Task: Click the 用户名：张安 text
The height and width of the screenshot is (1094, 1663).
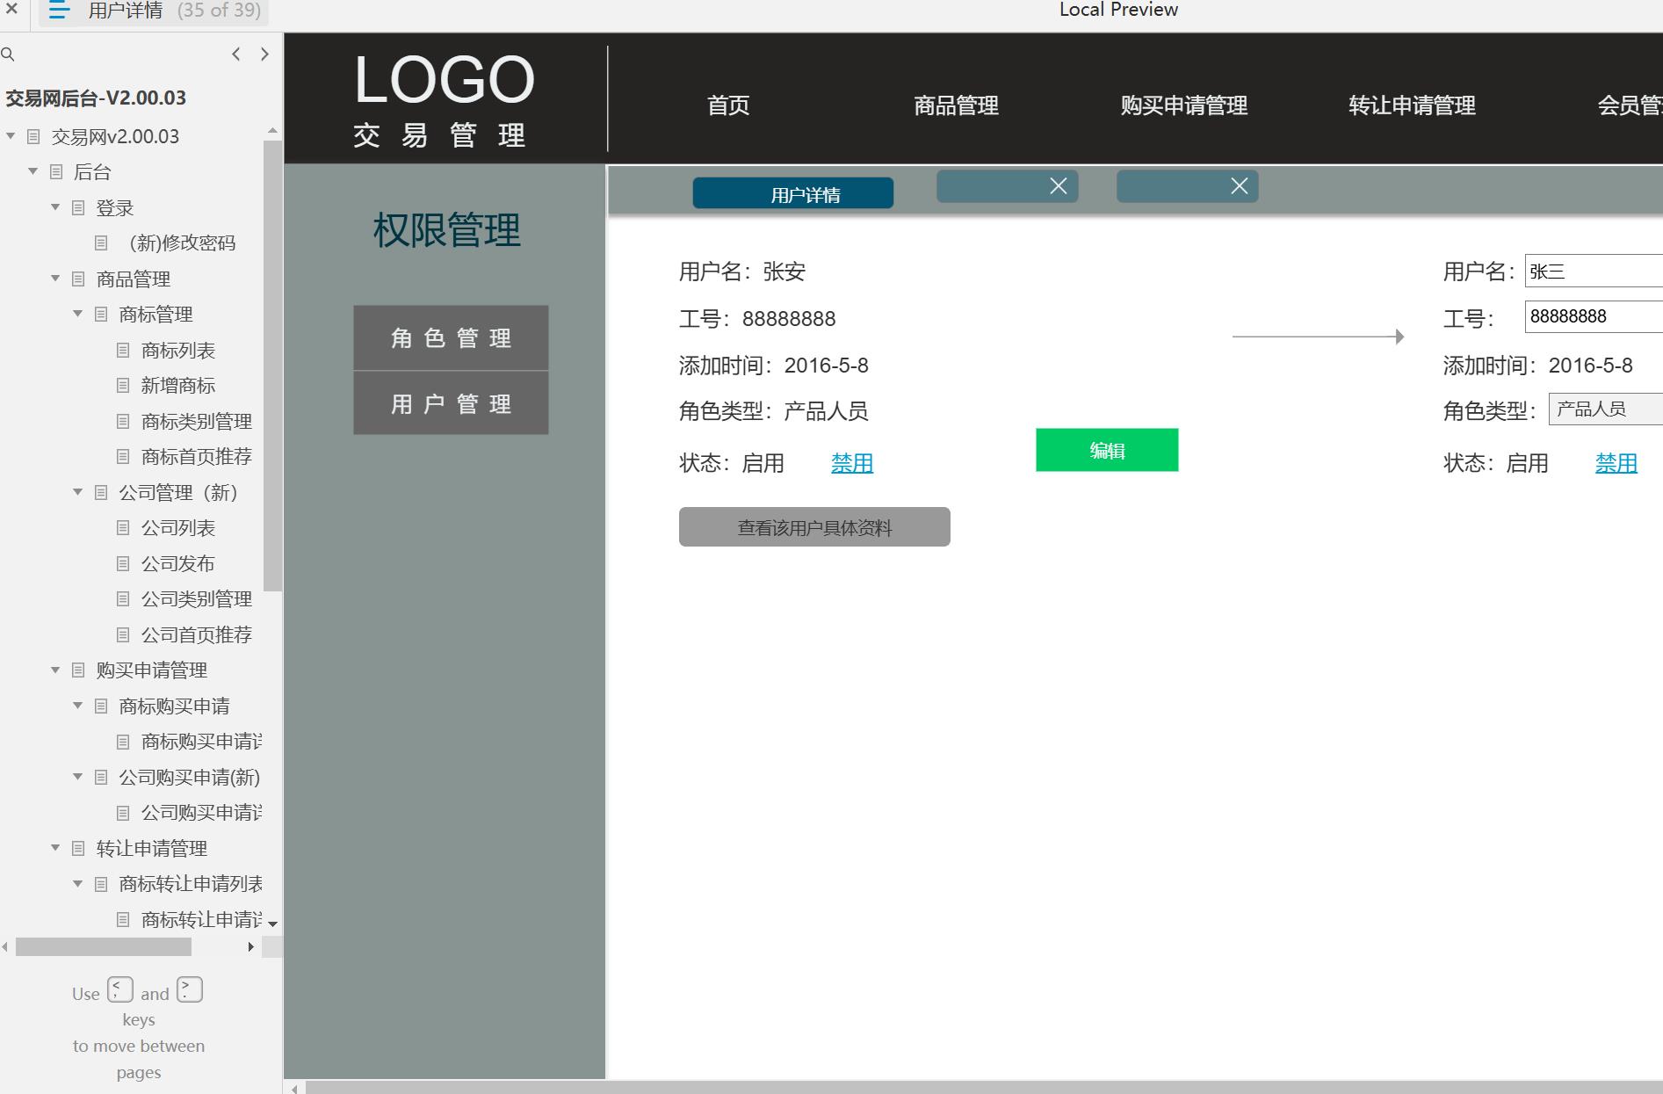Action: [x=742, y=272]
